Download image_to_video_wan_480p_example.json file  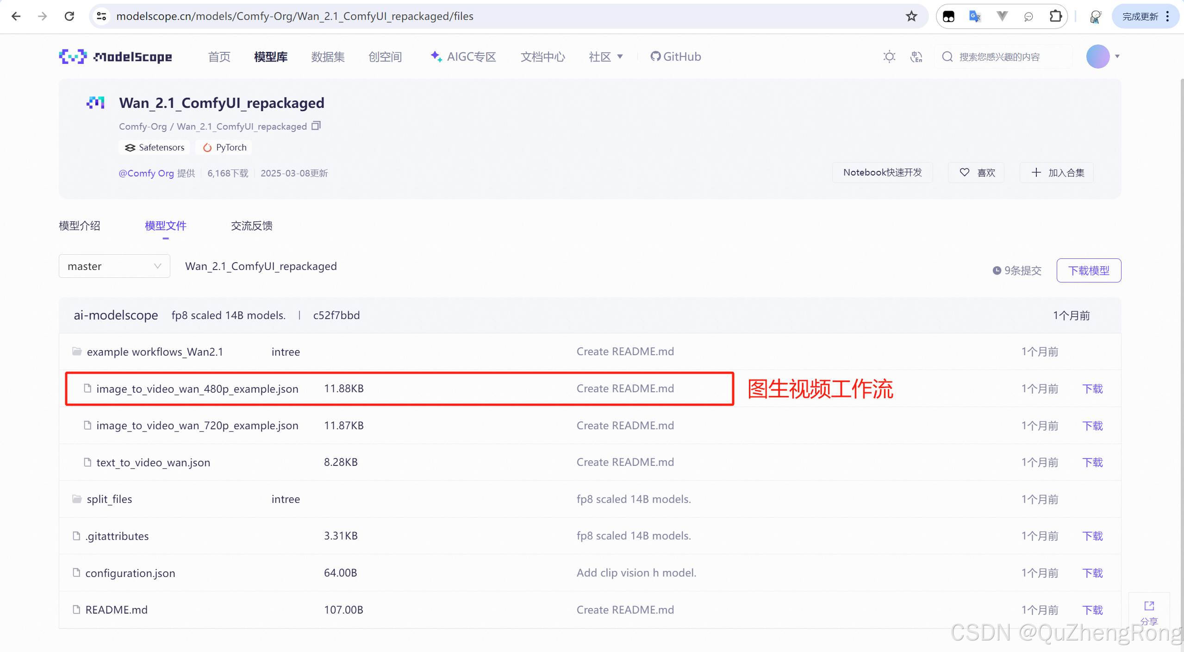coord(1092,389)
